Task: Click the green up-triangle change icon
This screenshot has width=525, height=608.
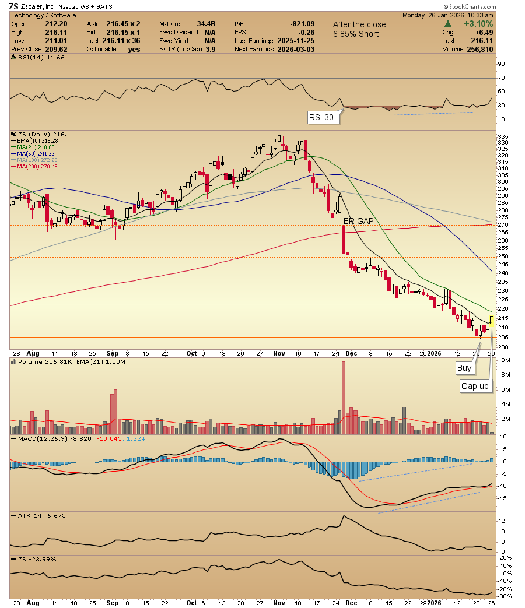Action: tap(447, 24)
